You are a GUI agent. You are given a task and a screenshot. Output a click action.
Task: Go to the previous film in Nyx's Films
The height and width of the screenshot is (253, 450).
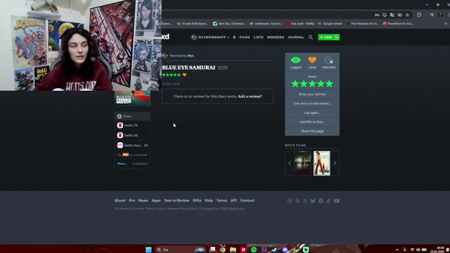point(290,163)
